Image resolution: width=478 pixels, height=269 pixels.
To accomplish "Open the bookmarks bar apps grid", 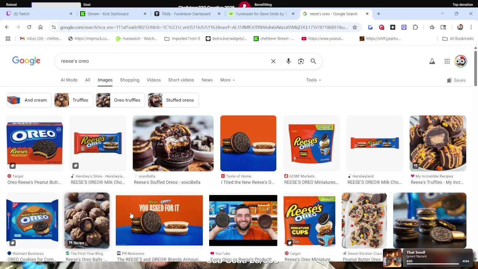I will 8,38.
